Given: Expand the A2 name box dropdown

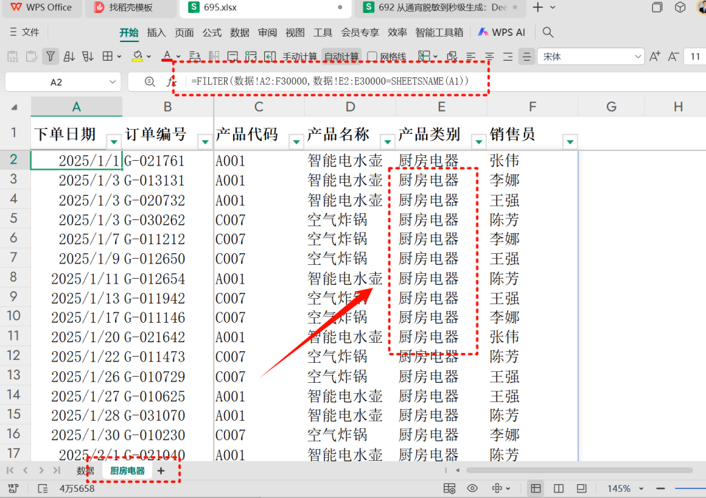Looking at the screenshot, I should [112, 82].
